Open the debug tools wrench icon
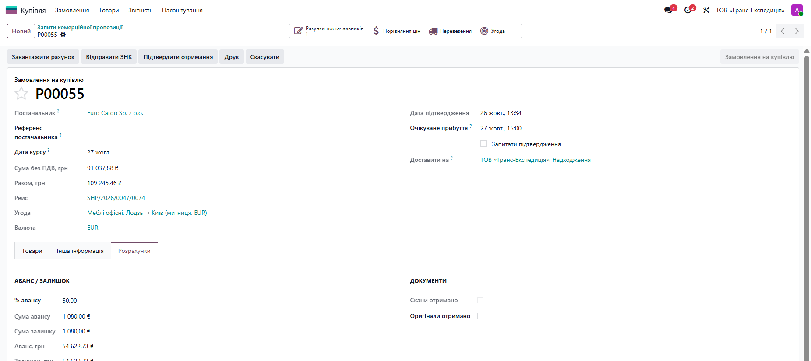 (x=706, y=10)
